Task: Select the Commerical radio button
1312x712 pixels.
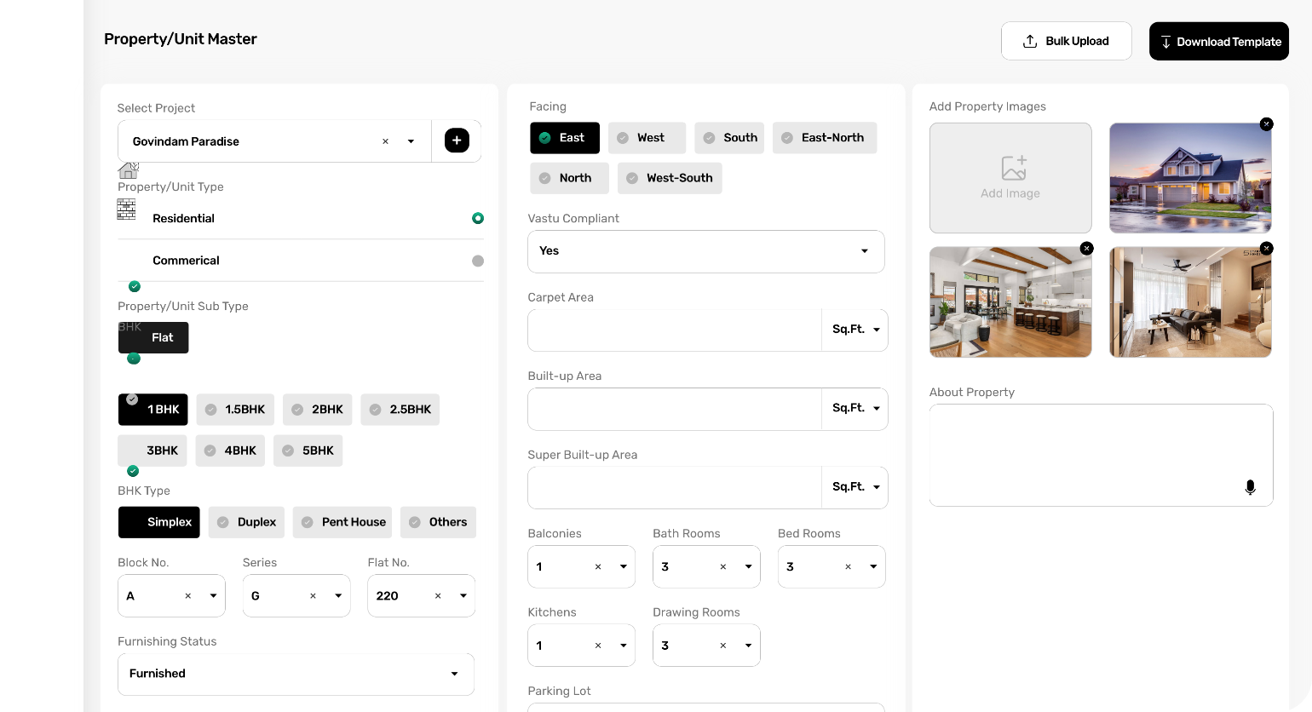Action: [x=478, y=261]
